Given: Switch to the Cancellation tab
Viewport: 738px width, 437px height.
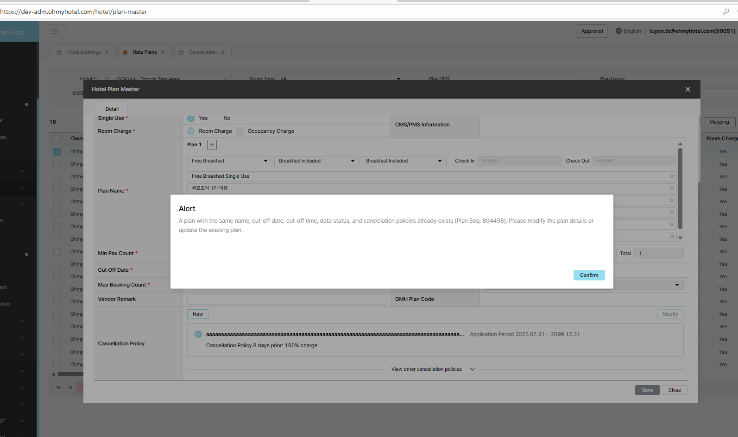Looking at the screenshot, I should (x=203, y=52).
